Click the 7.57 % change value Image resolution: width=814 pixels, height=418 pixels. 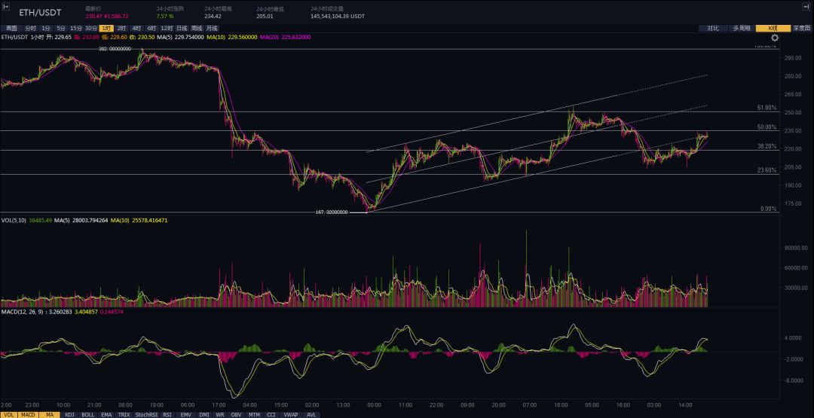[165, 16]
